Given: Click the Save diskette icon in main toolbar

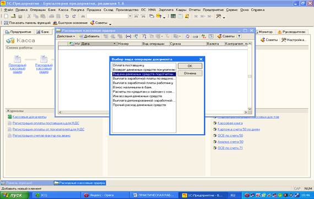Looking at the screenshot, I should point(20,16).
